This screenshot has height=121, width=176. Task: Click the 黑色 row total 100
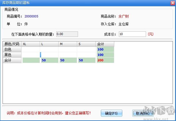coord(105,55)
